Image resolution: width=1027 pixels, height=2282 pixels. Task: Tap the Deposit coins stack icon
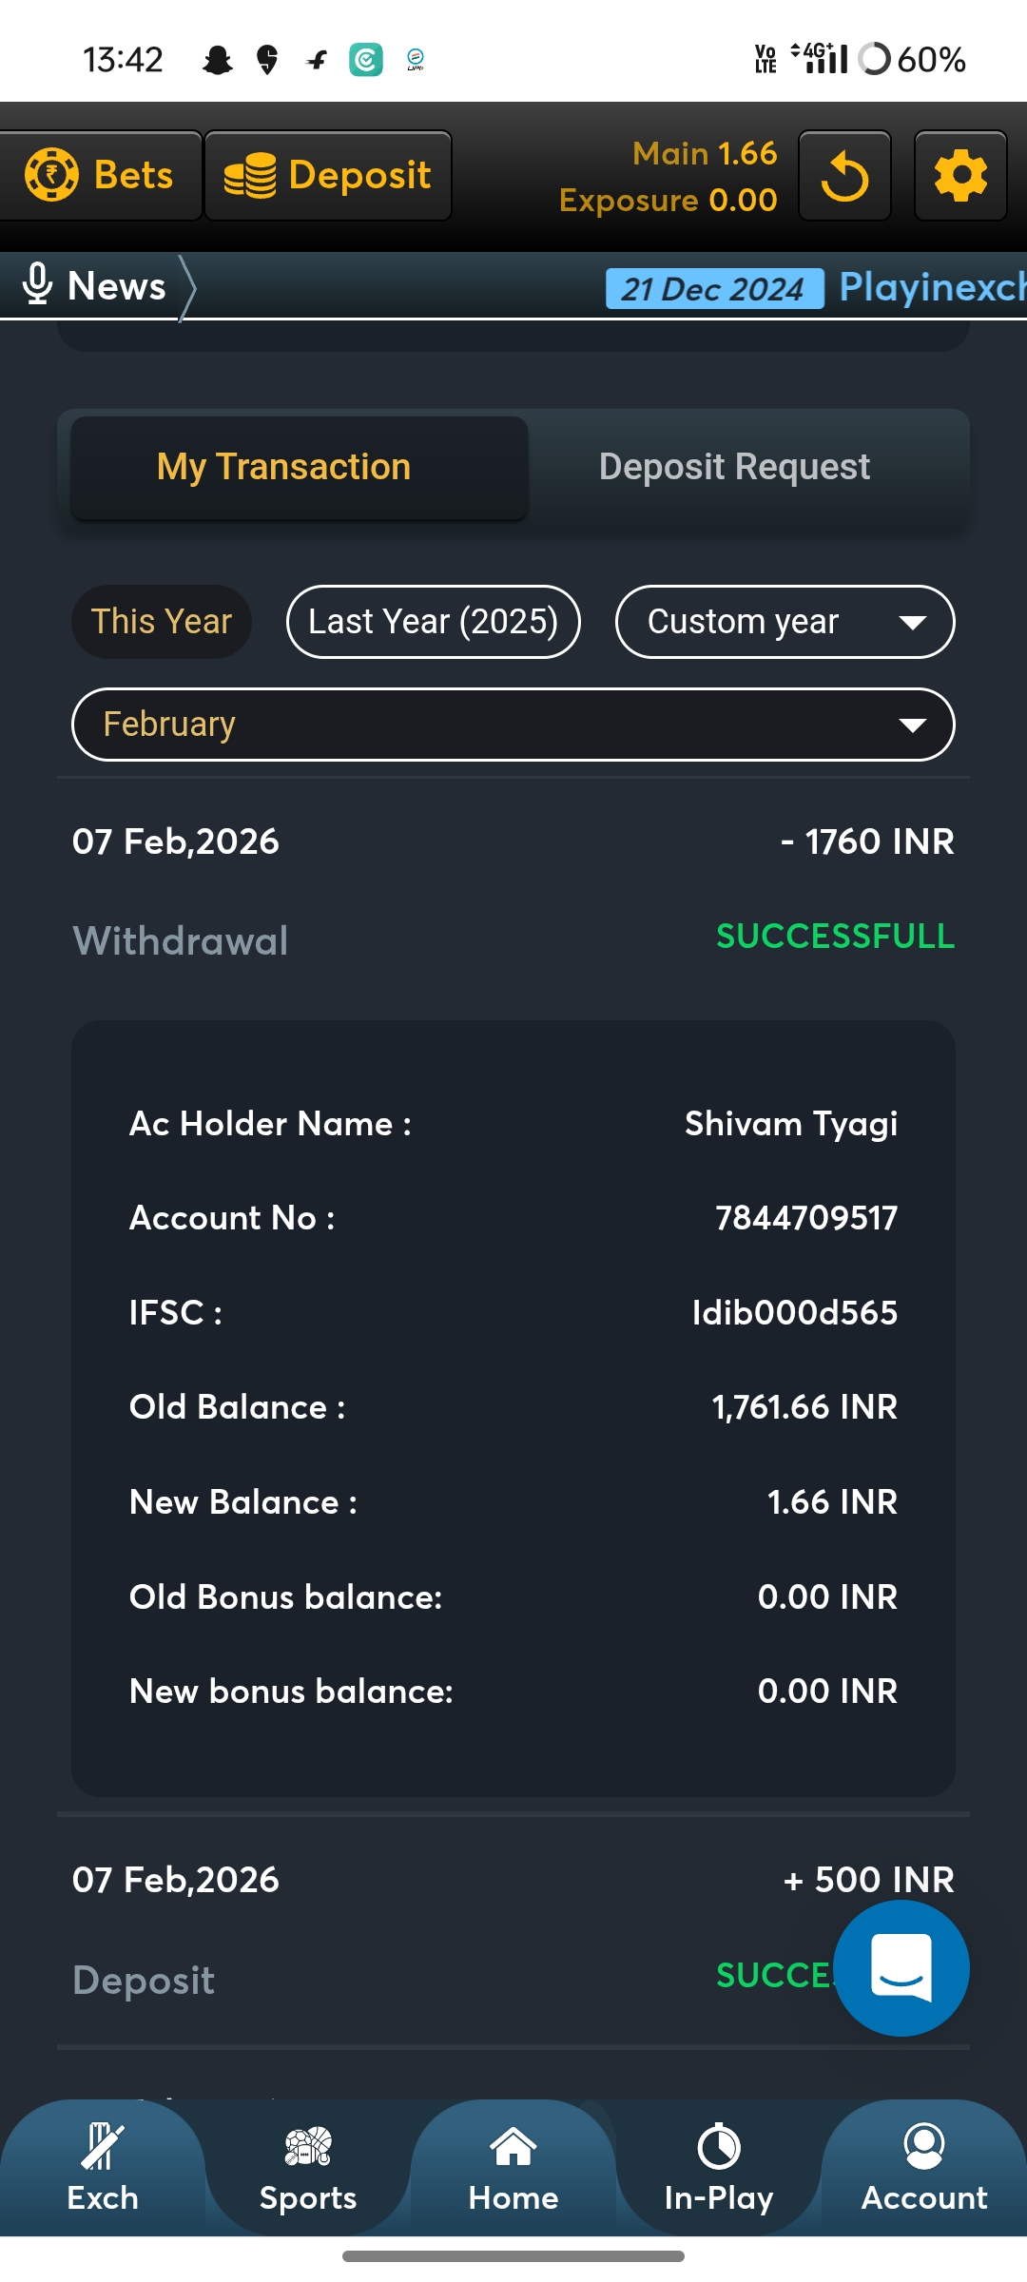tap(250, 176)
